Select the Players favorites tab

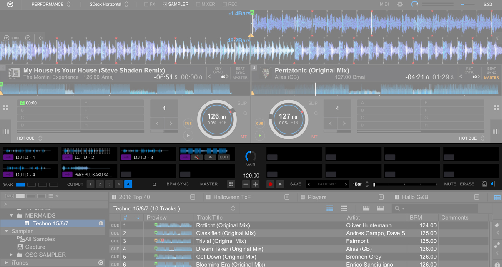coord(318,197)
